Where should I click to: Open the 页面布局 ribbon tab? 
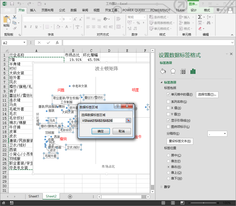point(47,10)
